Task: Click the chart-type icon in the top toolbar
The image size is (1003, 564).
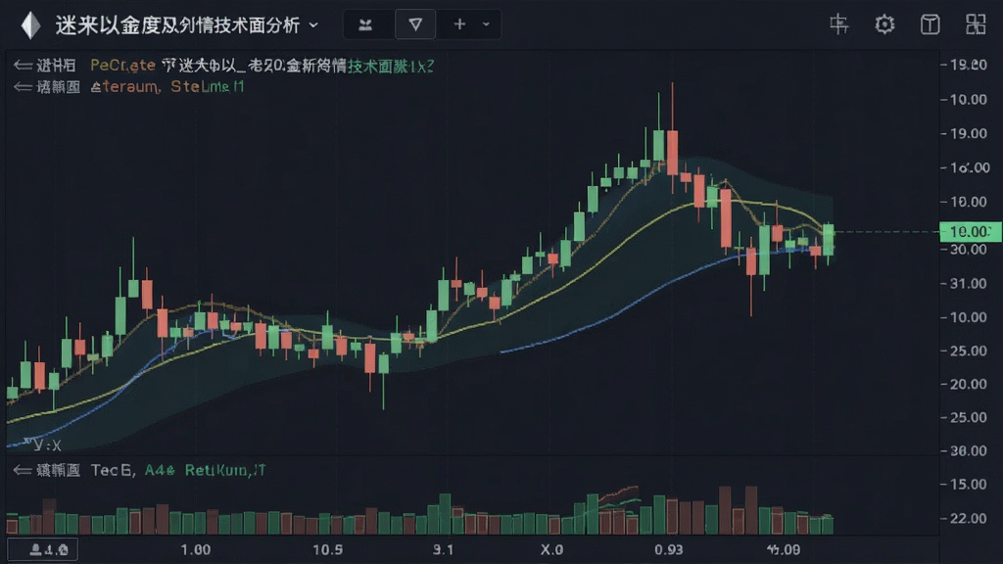Action: pyautogui.click(x=365, y=24)
